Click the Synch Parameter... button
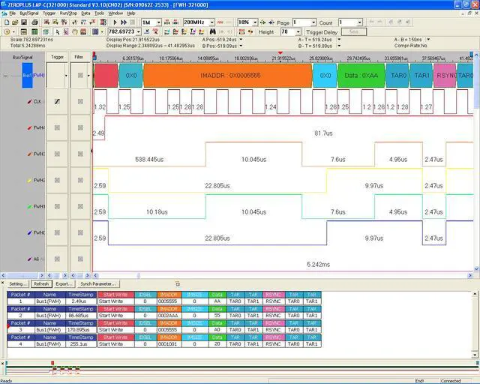 pyautogui.click(x=99, y=284)
